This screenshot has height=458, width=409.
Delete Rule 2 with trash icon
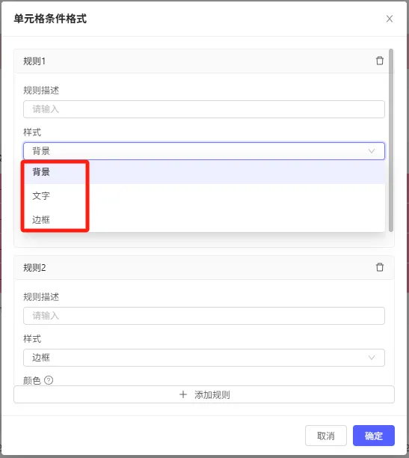tap(380, 267)
